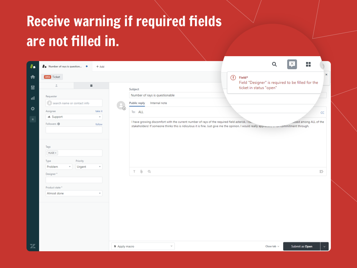Open the Reporting bar chart icon
Image resolution: width=357 pixels, height=268 pixels.
coord(33,98)
